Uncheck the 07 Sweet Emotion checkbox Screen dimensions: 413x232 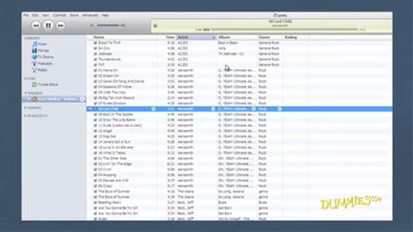pyautogui.click(x=96, y=103)
